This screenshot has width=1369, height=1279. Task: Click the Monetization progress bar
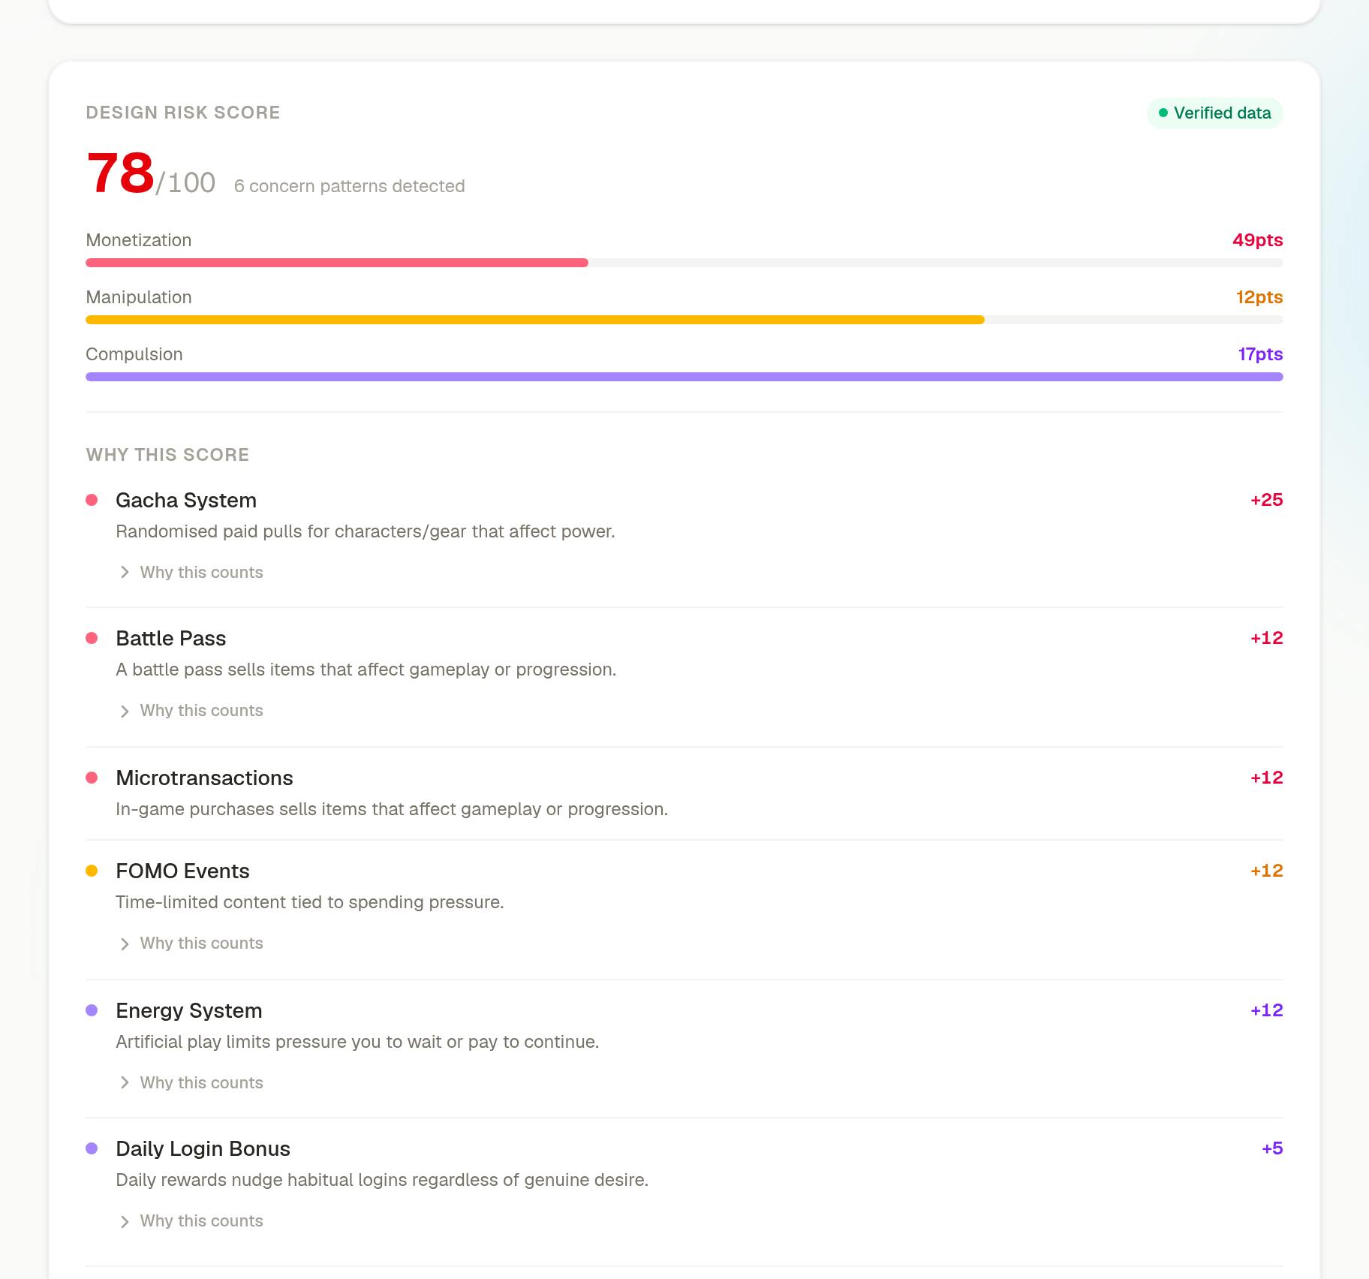coord(684,263)
